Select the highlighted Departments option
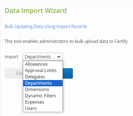 point(43,83)
